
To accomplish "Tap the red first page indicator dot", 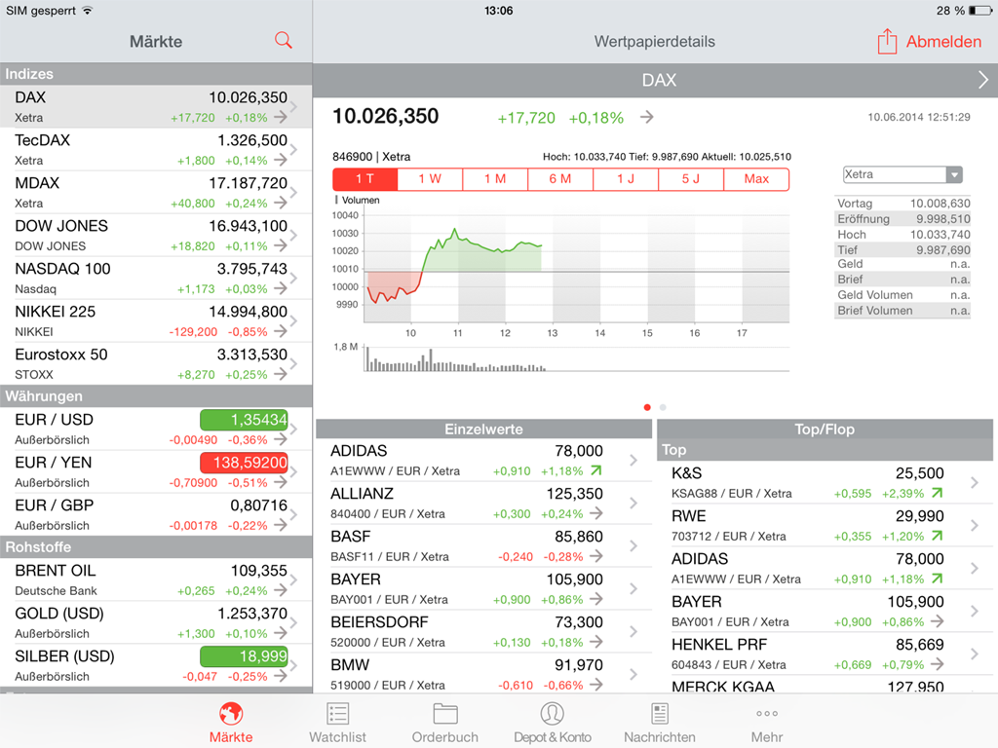I will [647, 407].
